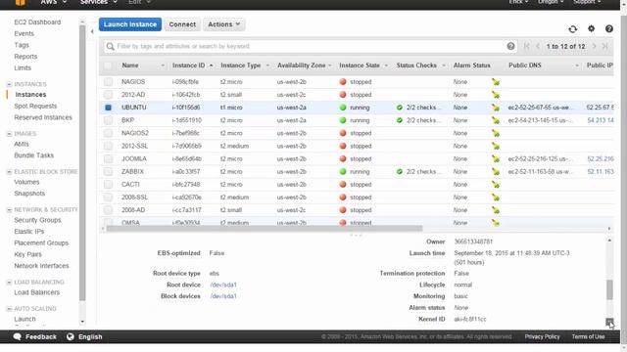
Task: Select the BKP instance checkbox
Action: (x=108, y=120)
